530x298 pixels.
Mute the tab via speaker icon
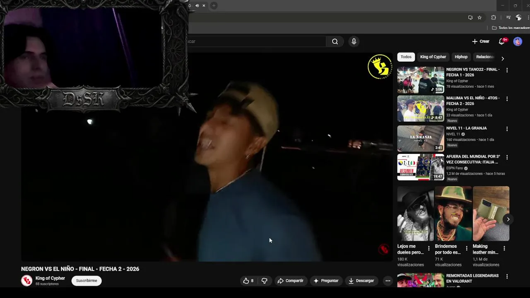197,5
